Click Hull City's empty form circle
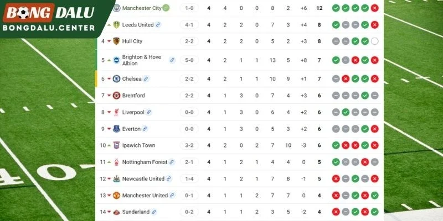The height and width of the screenshot is (221, 443). pos(375,41)
